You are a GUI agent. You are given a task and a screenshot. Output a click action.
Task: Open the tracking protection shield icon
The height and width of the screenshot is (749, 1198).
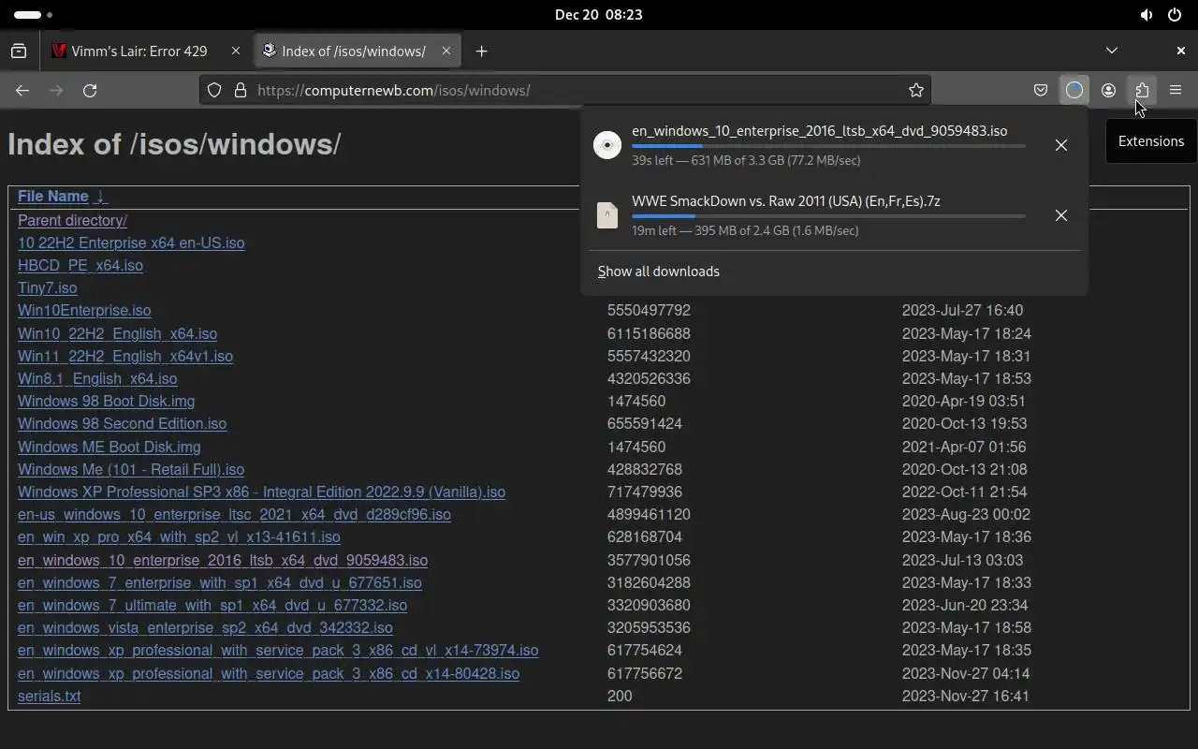coord(214,90)
